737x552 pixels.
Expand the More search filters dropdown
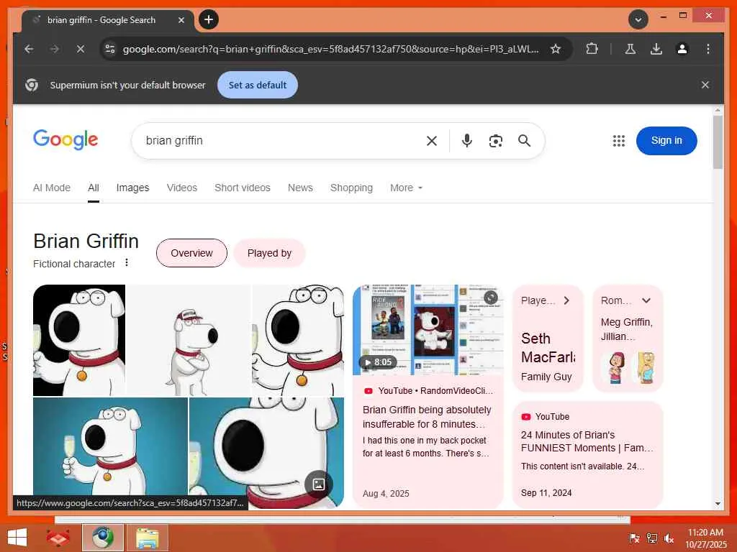click(406, 188)
